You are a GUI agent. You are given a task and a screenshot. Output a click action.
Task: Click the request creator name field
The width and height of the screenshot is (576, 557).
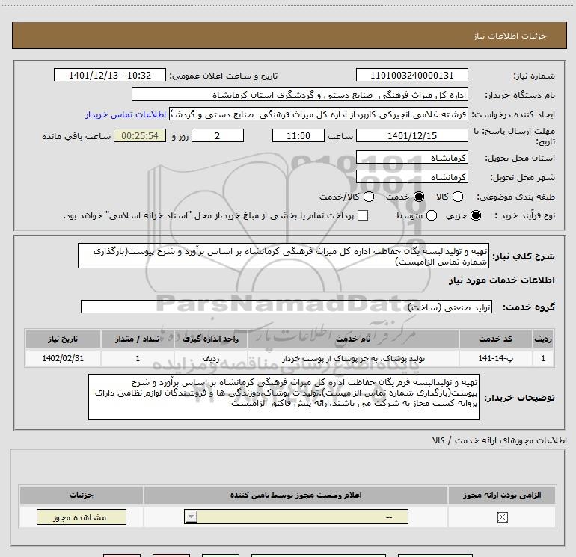coord(318,114)
